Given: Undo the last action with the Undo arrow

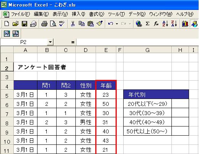Looking at the screenshot, I should pyautogui.click(x=111, y=24).
